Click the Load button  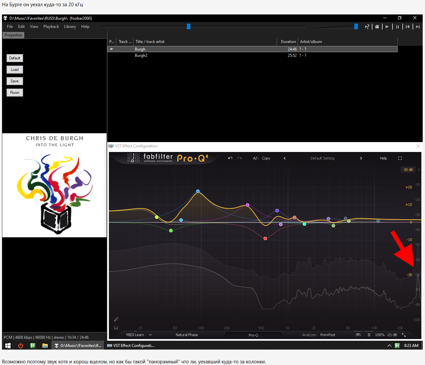[15, 70]
